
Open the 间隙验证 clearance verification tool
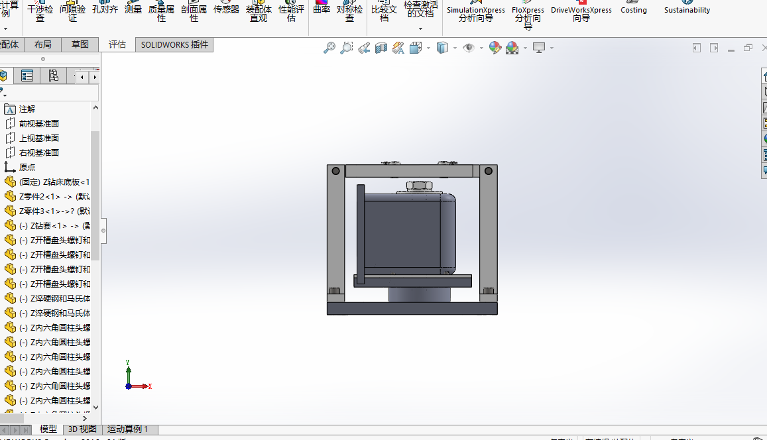(72, 12)
